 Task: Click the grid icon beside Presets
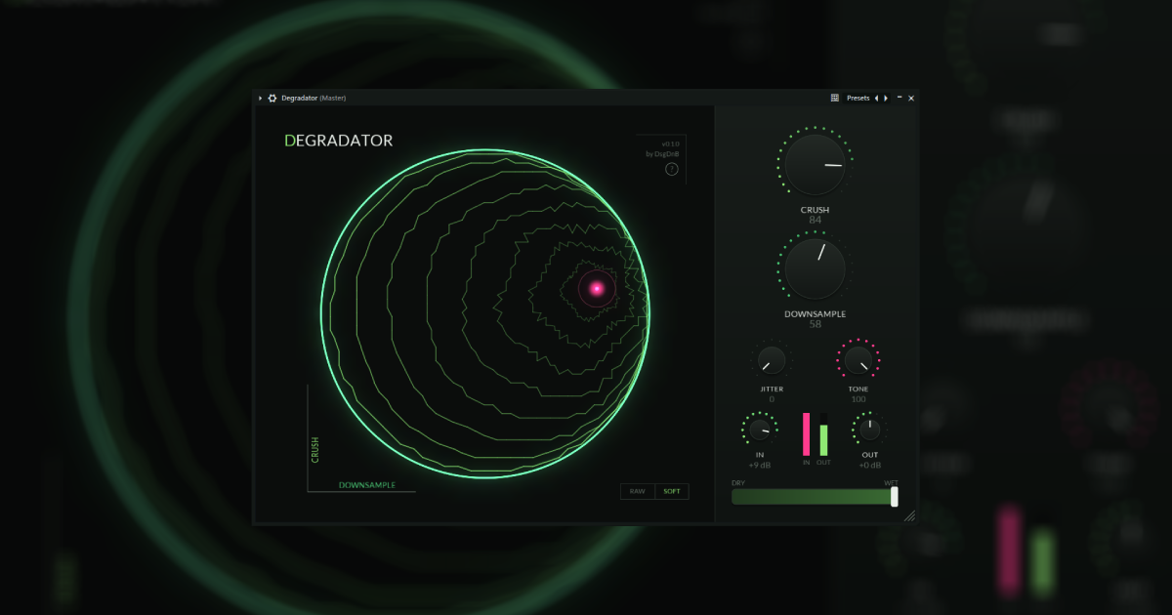point(835,98)
